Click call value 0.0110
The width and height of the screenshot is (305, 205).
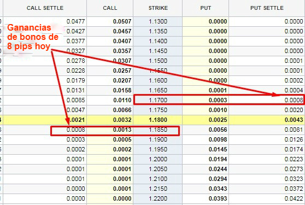click(122, 100)
